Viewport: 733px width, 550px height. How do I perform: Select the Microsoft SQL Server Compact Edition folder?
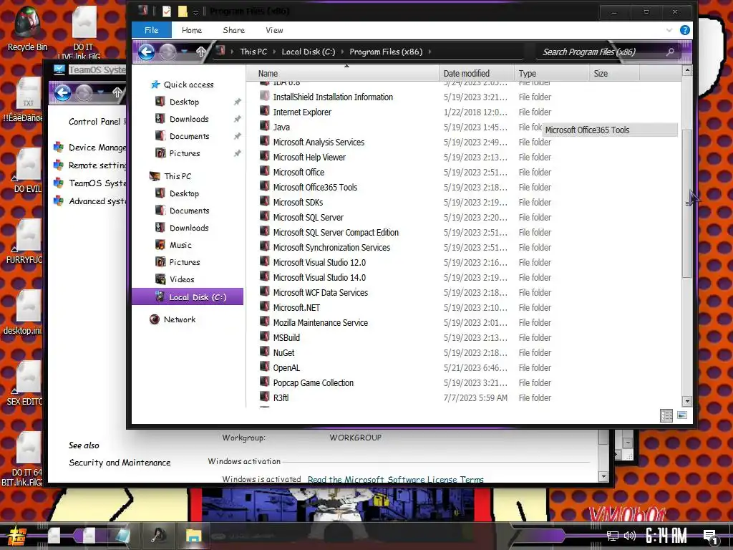(336, 232)
